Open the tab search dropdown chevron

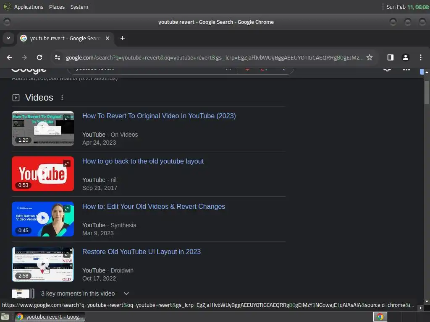point(8,38)
